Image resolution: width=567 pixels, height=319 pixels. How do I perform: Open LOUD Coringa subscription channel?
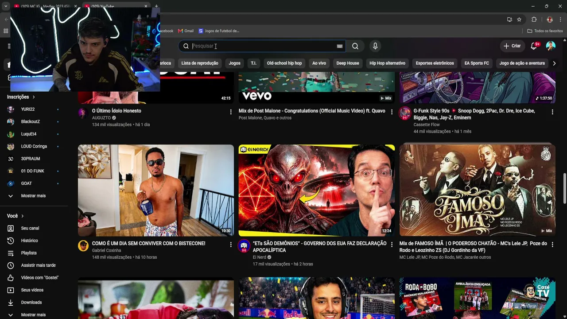pyautogui.click(x=34, y=147)
